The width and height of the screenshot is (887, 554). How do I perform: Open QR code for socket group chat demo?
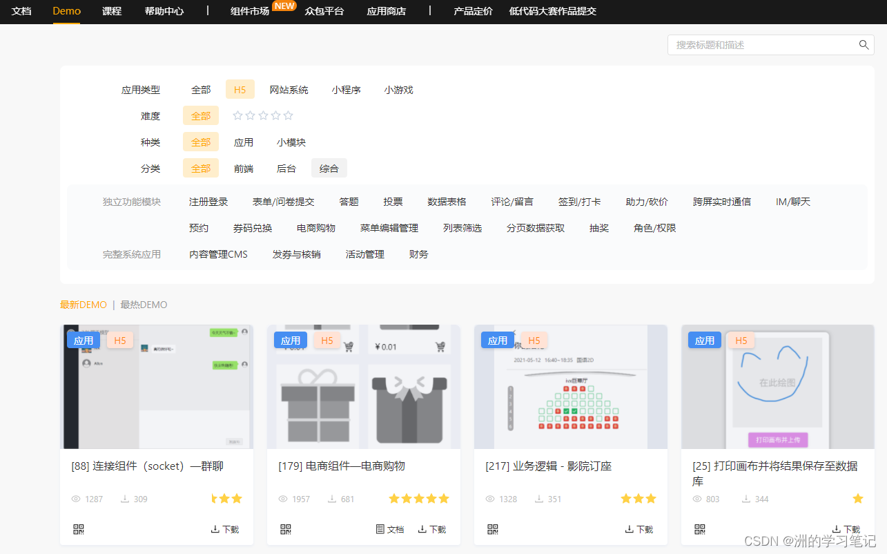(79, 529)
